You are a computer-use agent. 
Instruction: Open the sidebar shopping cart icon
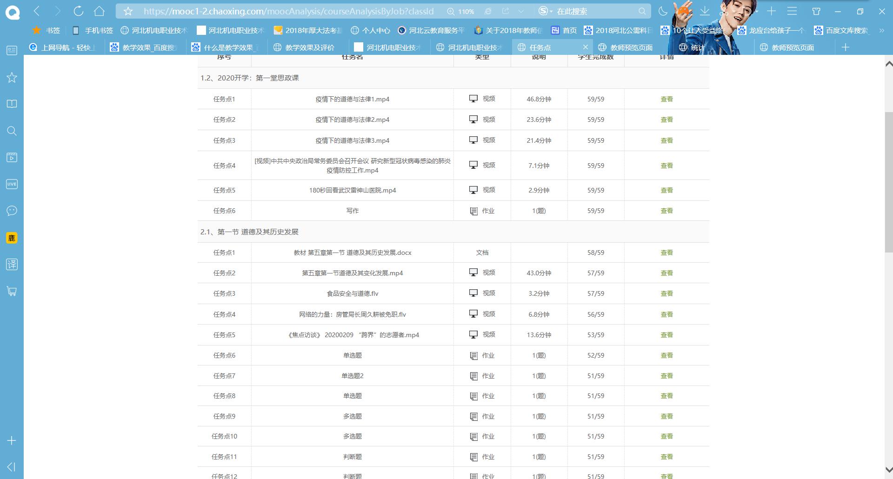12,291
